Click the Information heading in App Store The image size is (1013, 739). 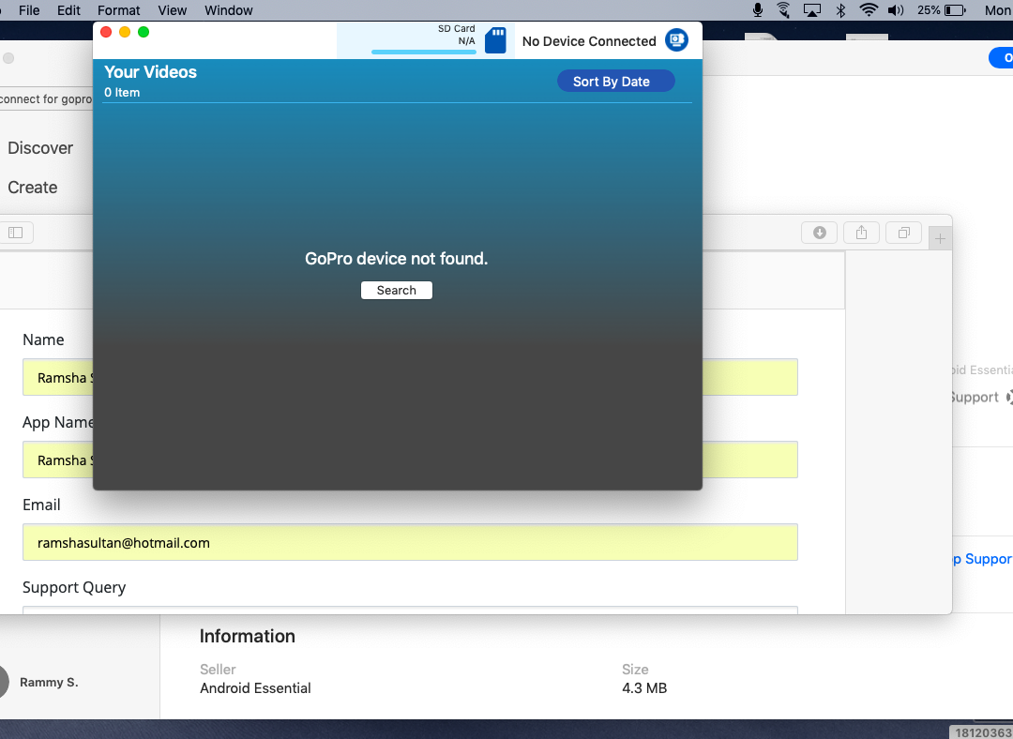coord(247,636)
